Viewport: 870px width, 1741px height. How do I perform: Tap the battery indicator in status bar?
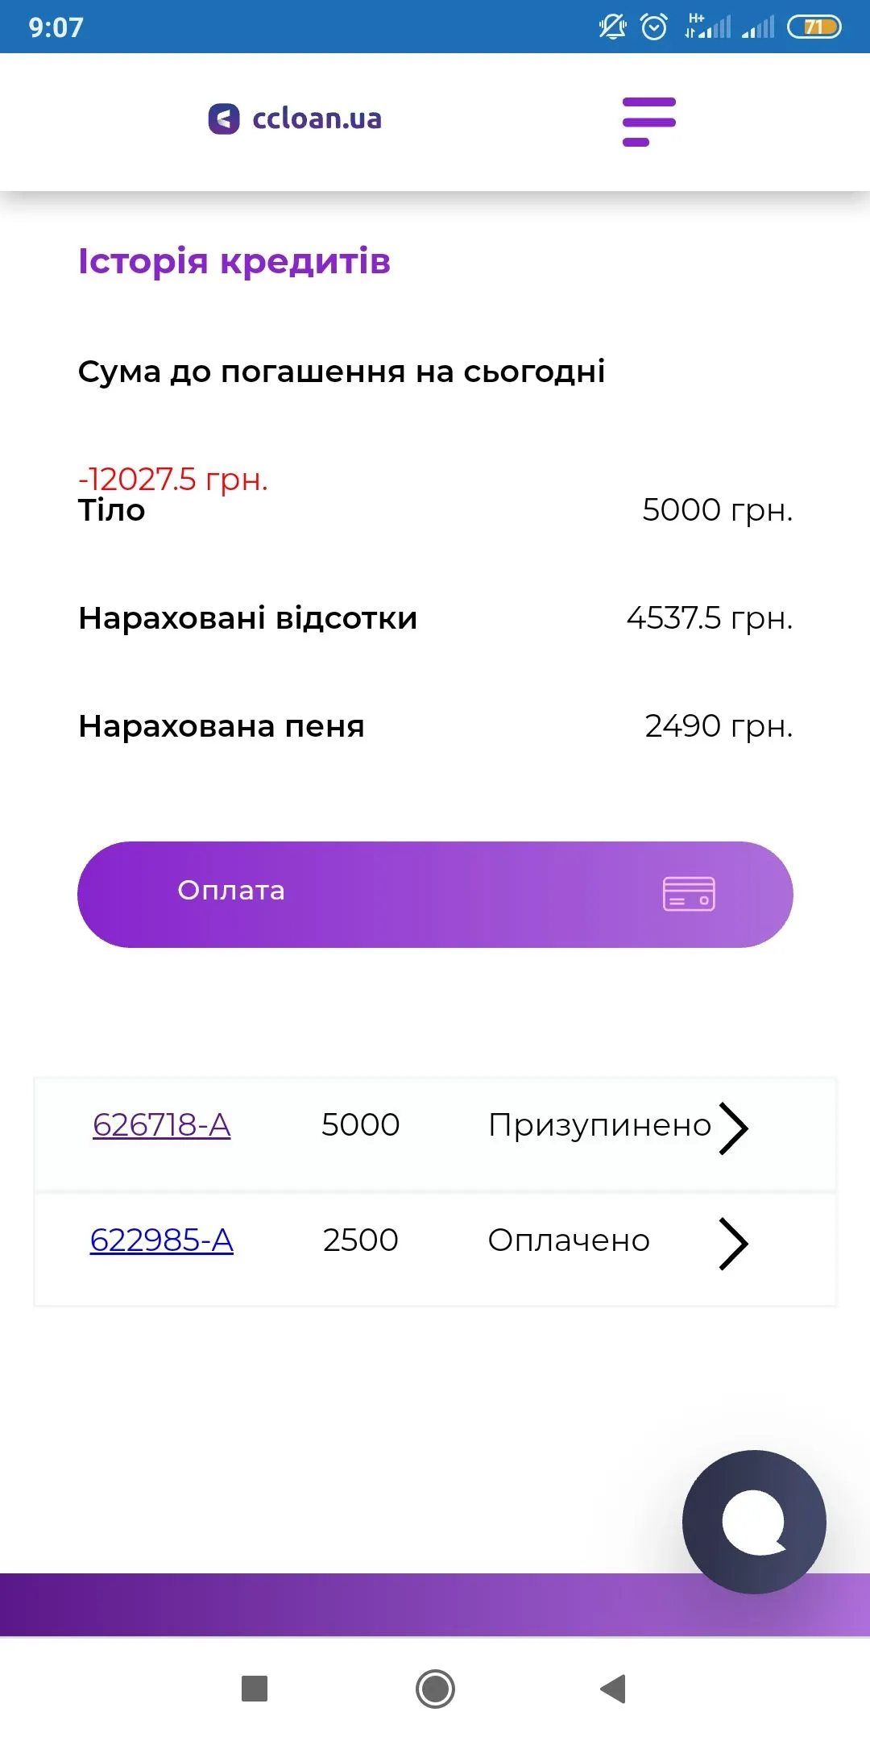(814, 27)
